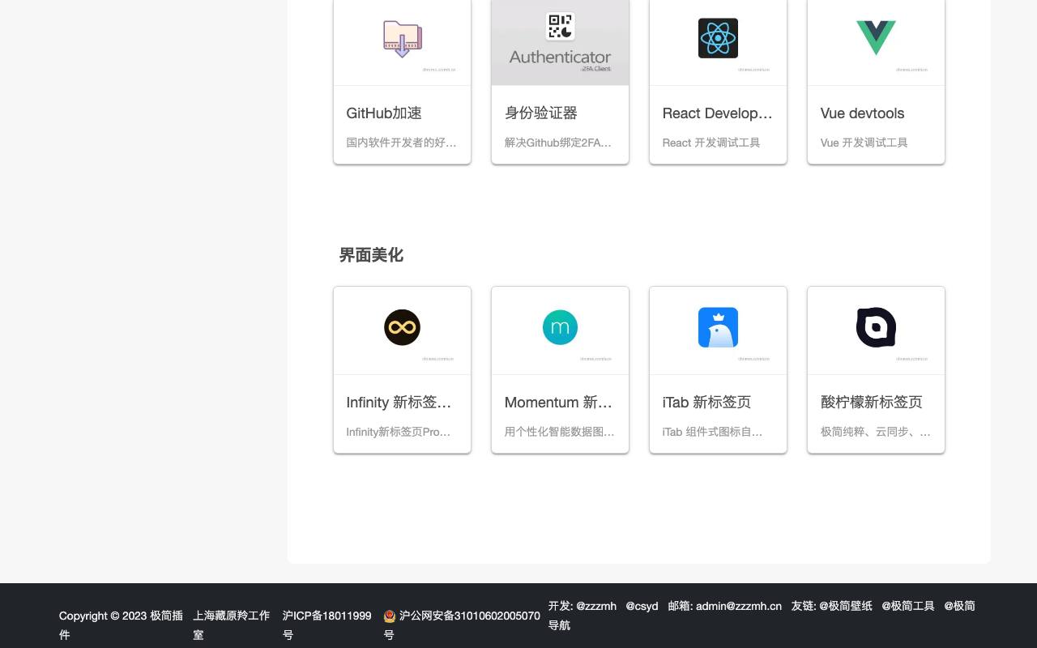
Task: Click the Infinity infinity-symbol icon
Action: pos(402,327)
